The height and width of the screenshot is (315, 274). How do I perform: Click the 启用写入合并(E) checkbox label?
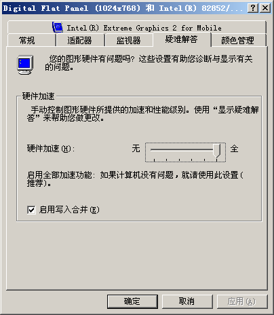click(x=69, y=210)
